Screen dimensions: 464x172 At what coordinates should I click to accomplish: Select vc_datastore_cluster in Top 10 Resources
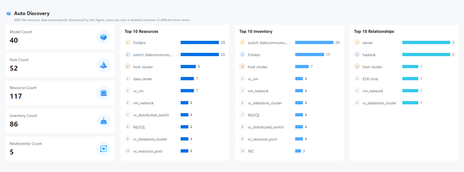coord(150,139)
